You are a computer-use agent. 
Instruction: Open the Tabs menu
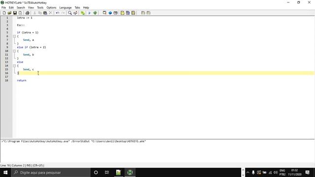77,8
